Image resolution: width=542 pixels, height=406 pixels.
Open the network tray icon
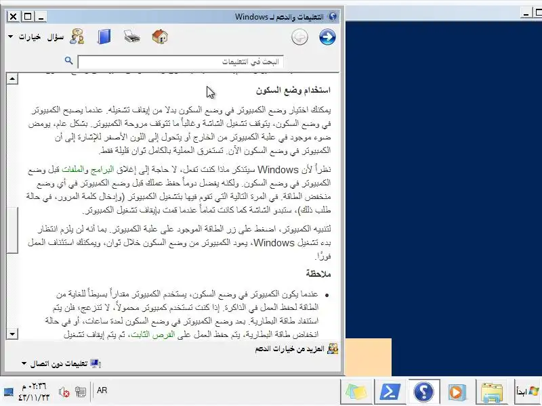[x=81, y=392]
